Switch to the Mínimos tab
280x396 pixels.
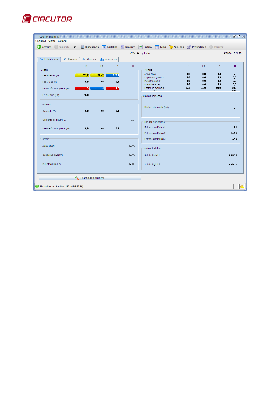89,59
